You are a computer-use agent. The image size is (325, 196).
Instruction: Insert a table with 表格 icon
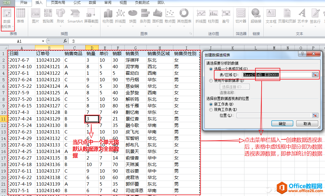tap(20, 15)
